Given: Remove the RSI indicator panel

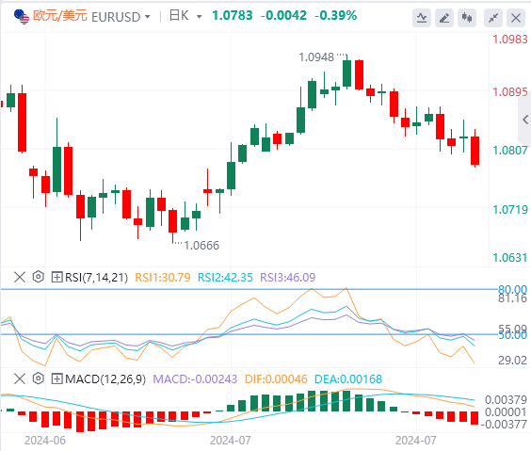Looking at the screenshot, I should tap(20, 277).
